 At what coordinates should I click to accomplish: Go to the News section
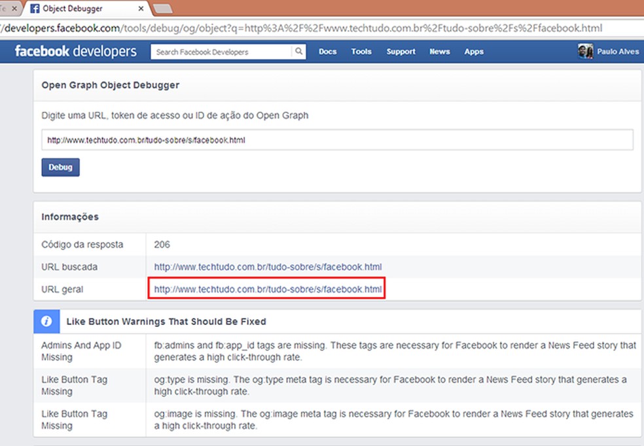click(439, 52)
